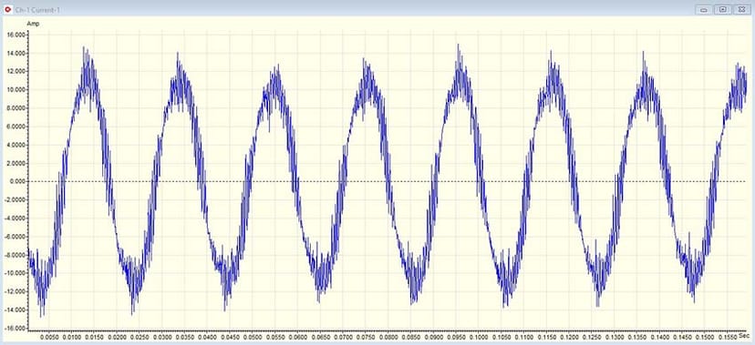
Task: Click the 6.0000 amplitude axis value
Action: 16,127
